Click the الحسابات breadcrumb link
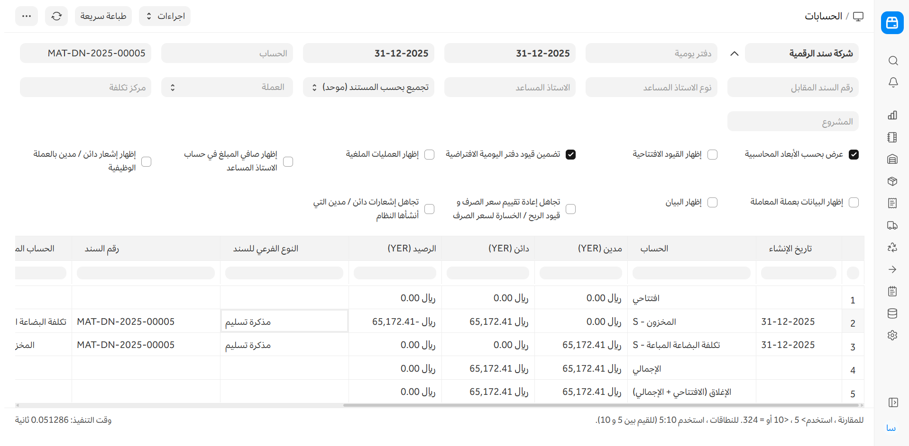This screenshot has height=446, width=909. [x=823, y=16]
